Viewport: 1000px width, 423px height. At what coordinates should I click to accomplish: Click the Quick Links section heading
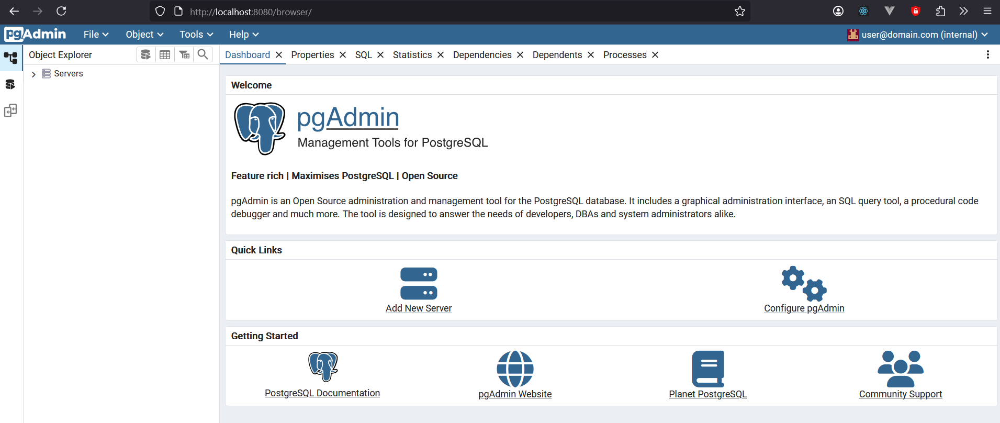pyautogui.click(x=256, y=250)
